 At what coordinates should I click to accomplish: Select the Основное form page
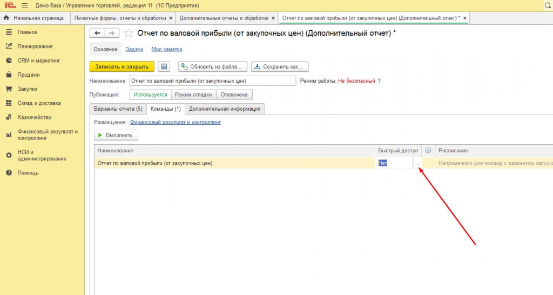105,49
